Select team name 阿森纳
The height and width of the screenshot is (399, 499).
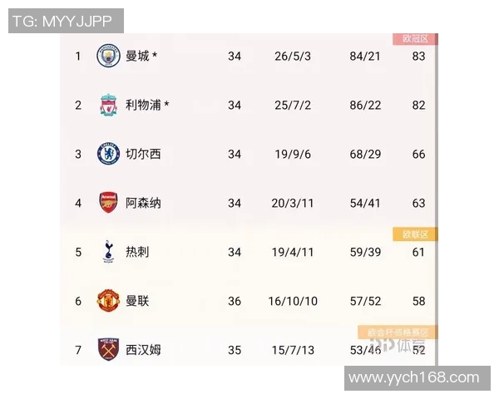[x=143, y=202]
